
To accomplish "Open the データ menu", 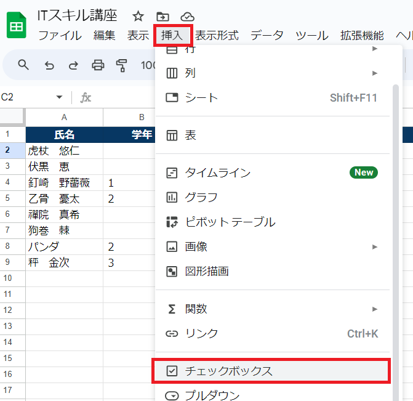I will point(267,36).
